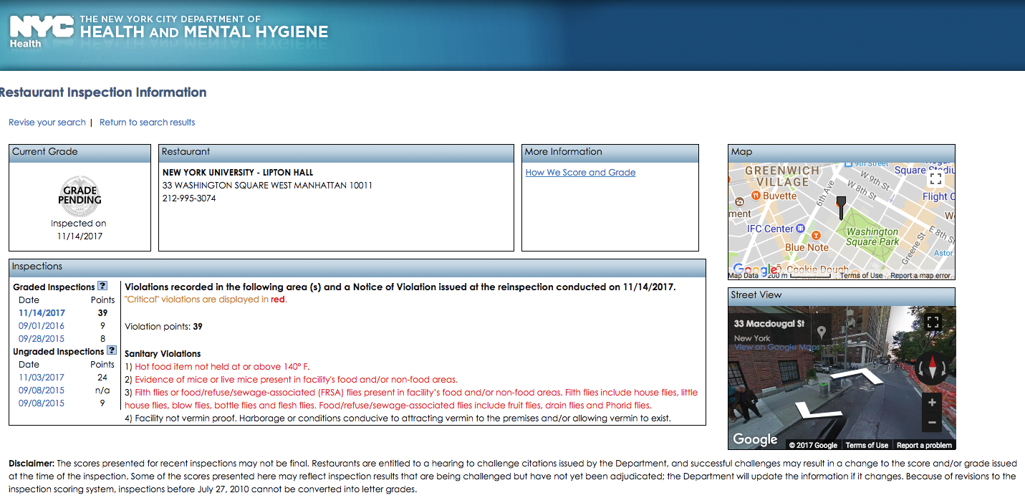Click the Blue Note map marker

[815, 234]
